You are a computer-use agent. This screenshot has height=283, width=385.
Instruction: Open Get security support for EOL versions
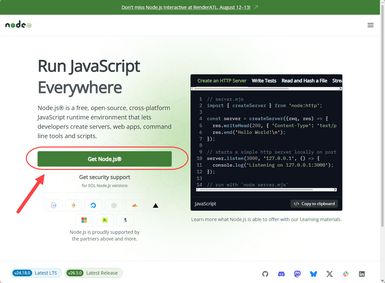tap(105, 181)
